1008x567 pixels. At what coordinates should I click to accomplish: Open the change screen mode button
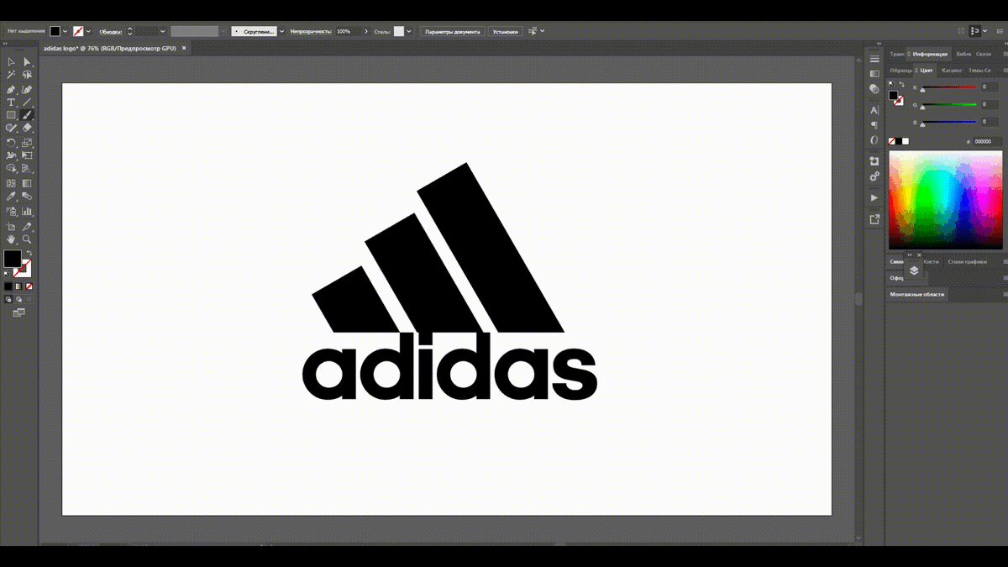pyautogui.click(x=18, y=312)
